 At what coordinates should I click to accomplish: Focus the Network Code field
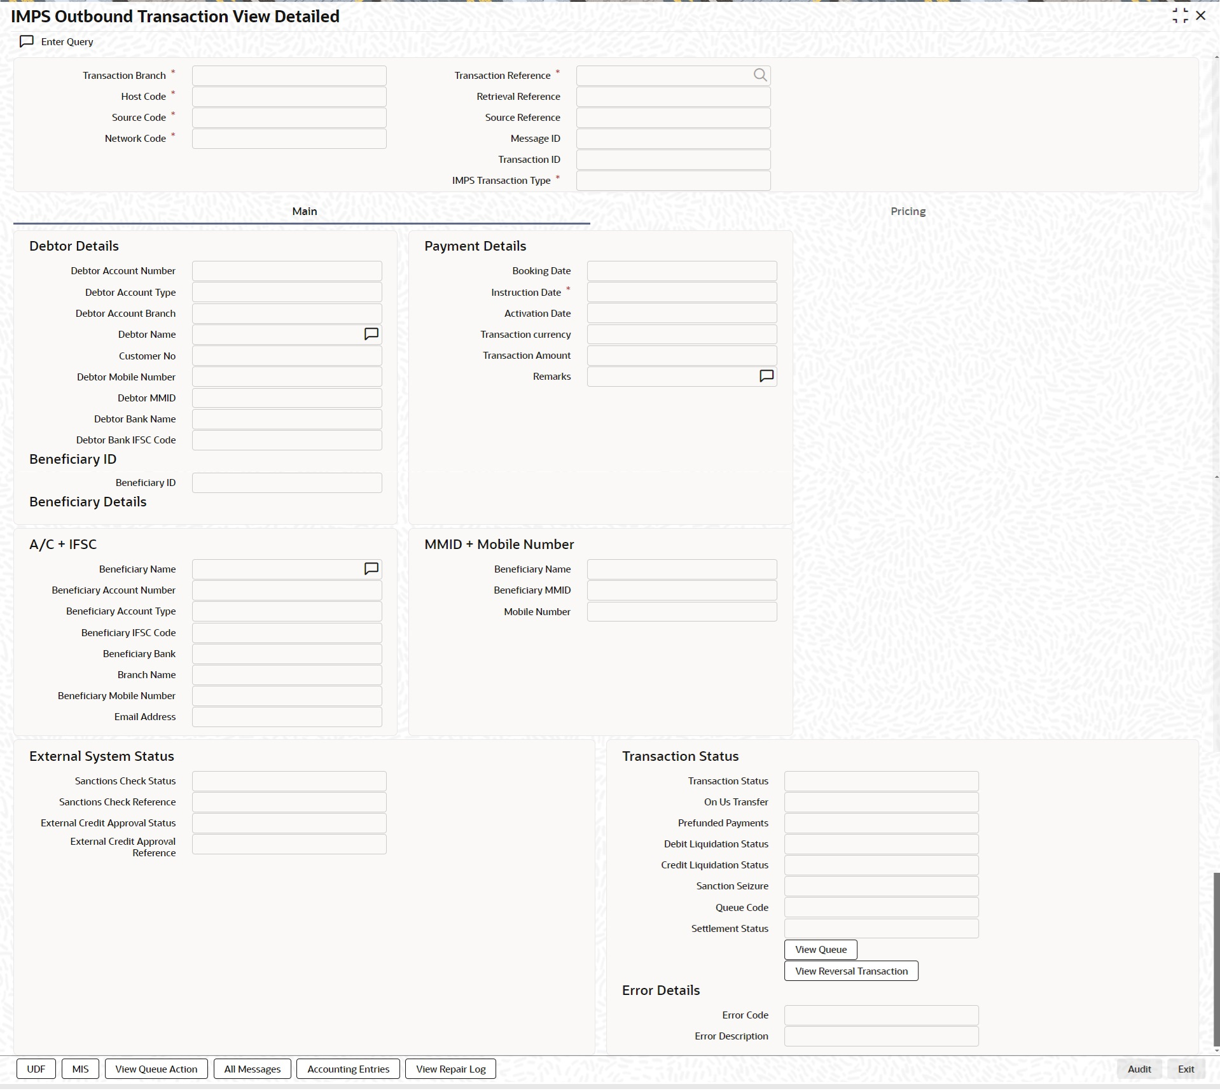(289, 139)
